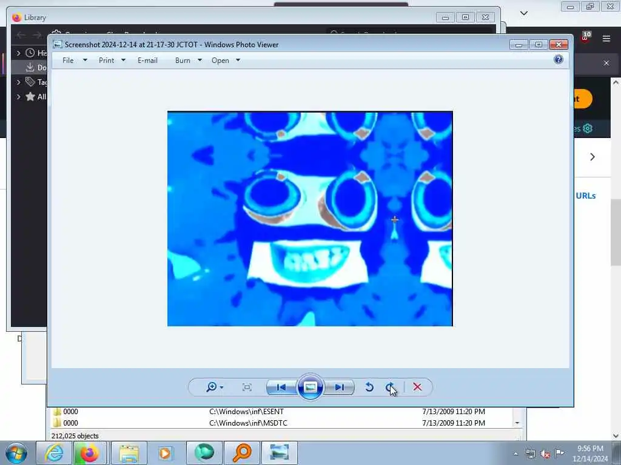Screen dimensions: 621x465
Task: Expand the History node in Library sidebar
Action: [x=18, y=53]
